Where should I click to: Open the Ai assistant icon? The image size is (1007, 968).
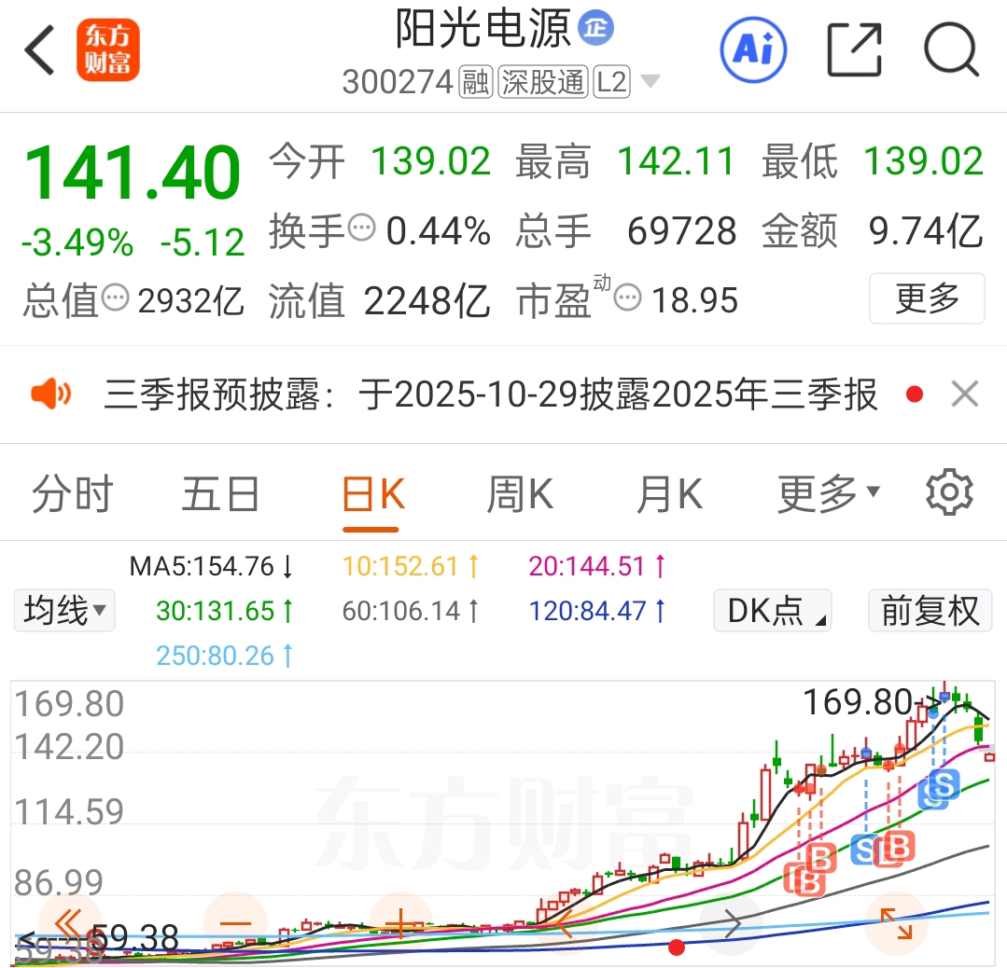(x=753, y=50)
